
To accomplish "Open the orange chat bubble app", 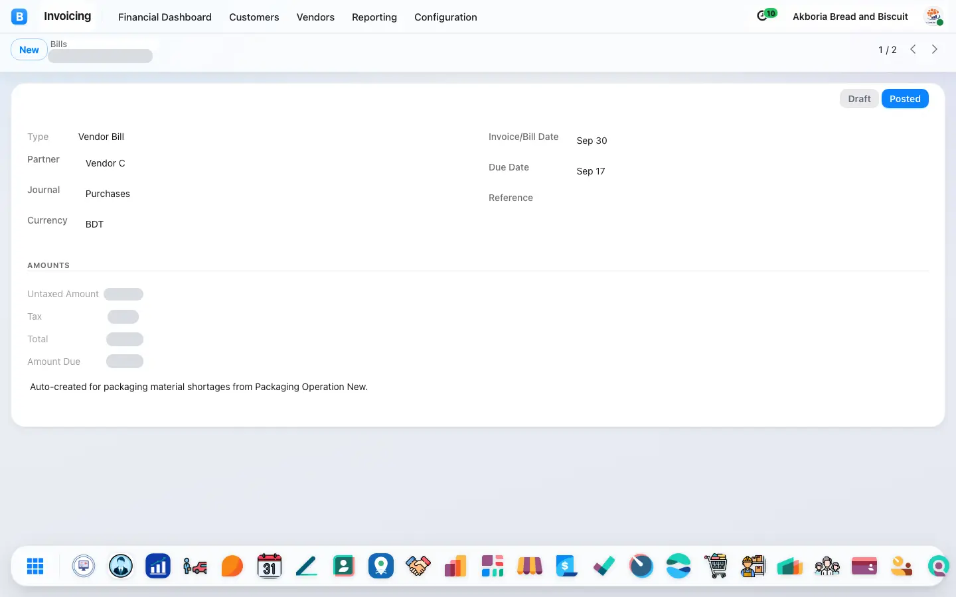I will (x=232, y=566).
